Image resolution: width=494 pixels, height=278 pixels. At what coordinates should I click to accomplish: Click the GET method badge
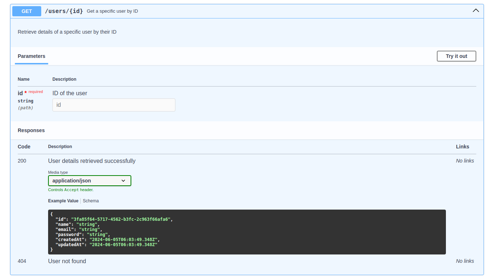click(26, 11)
